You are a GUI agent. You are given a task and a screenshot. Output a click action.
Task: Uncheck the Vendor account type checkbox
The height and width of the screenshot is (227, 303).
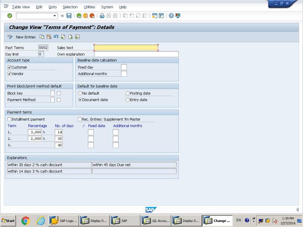tap(9, 74)
